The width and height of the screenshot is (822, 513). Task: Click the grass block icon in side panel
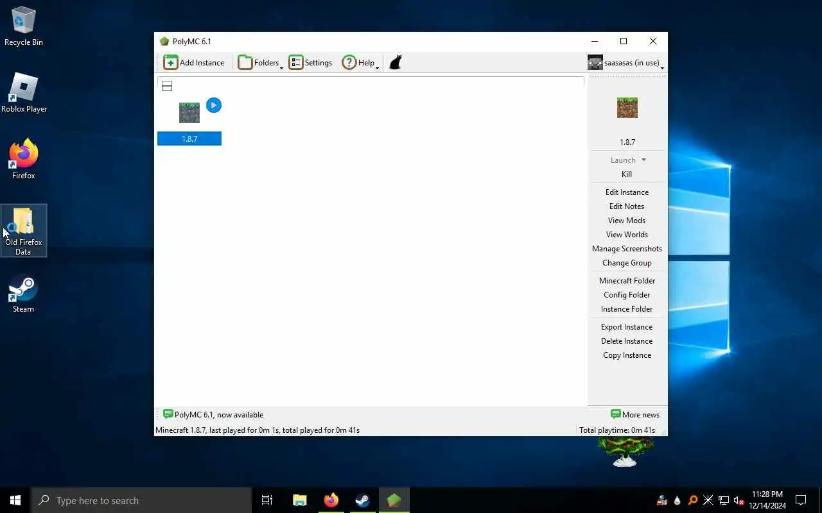627,108
